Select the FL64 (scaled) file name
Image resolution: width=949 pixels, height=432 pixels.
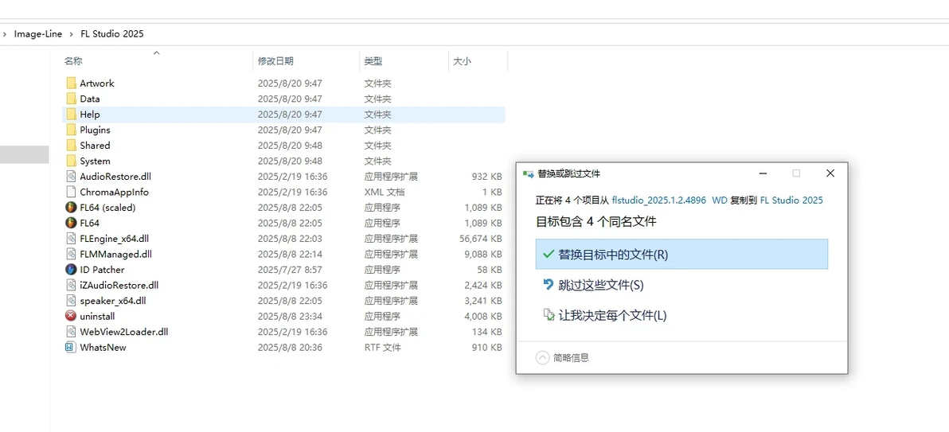coord(107,208)
